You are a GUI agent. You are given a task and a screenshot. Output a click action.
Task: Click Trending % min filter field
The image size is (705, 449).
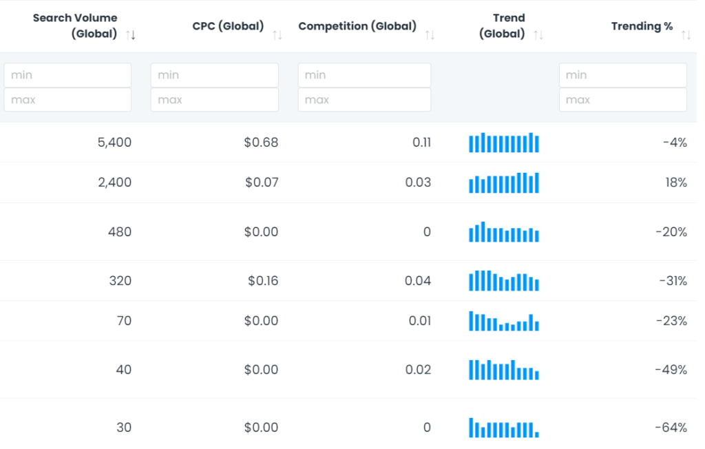tap(622, 75)
